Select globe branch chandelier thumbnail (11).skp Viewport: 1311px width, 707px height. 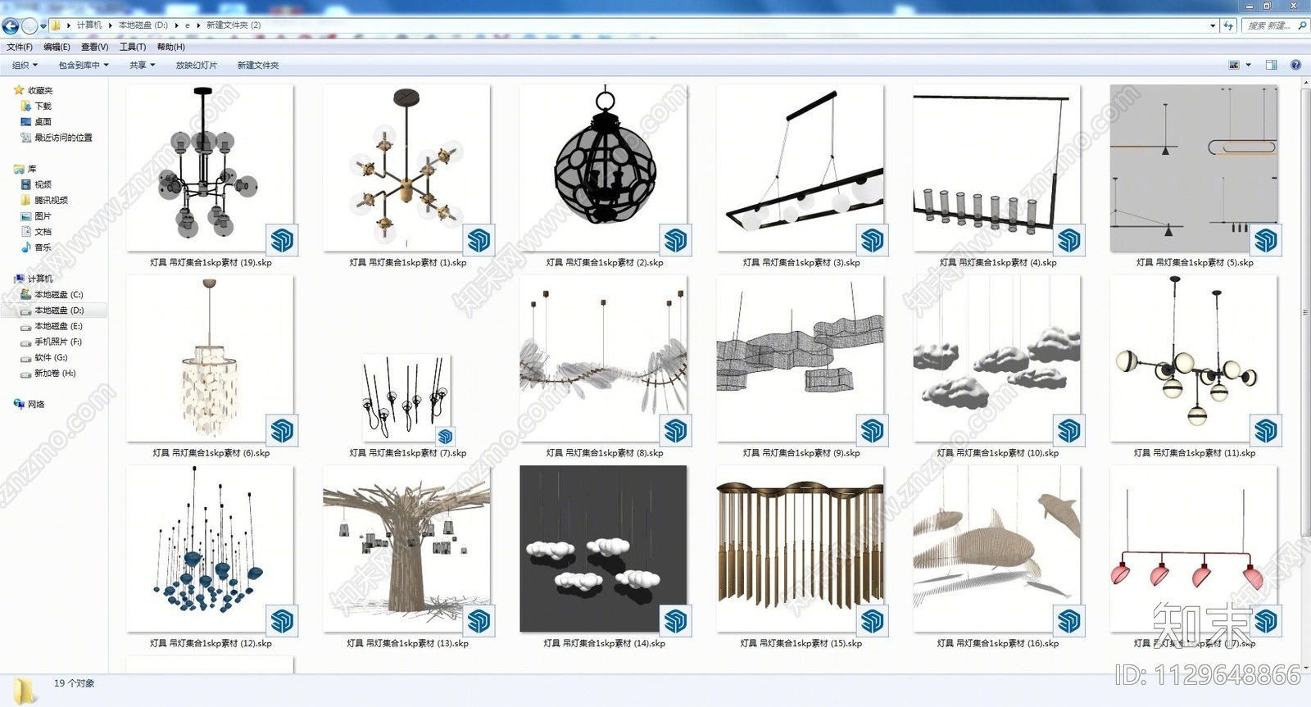point(1194,359)
